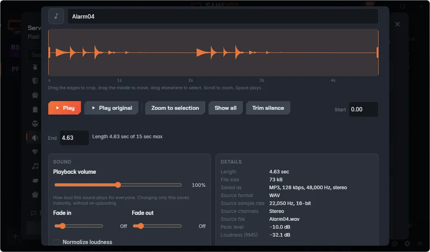Click the gear settings icon at bottom right
430x252 pixels.
point(407,243)
